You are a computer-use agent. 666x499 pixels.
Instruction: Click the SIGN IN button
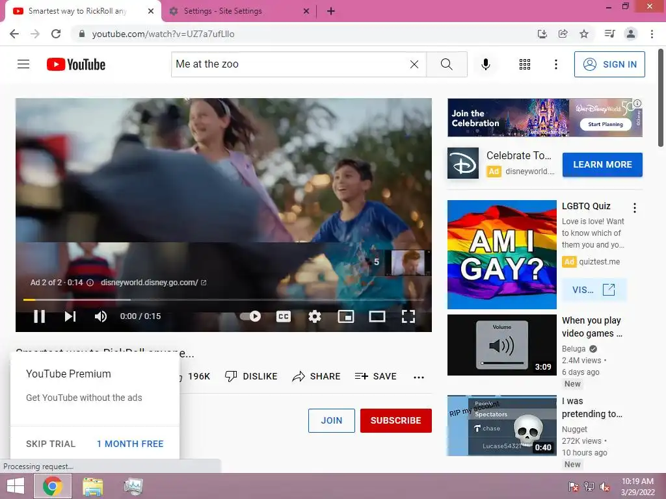point(609,64)
